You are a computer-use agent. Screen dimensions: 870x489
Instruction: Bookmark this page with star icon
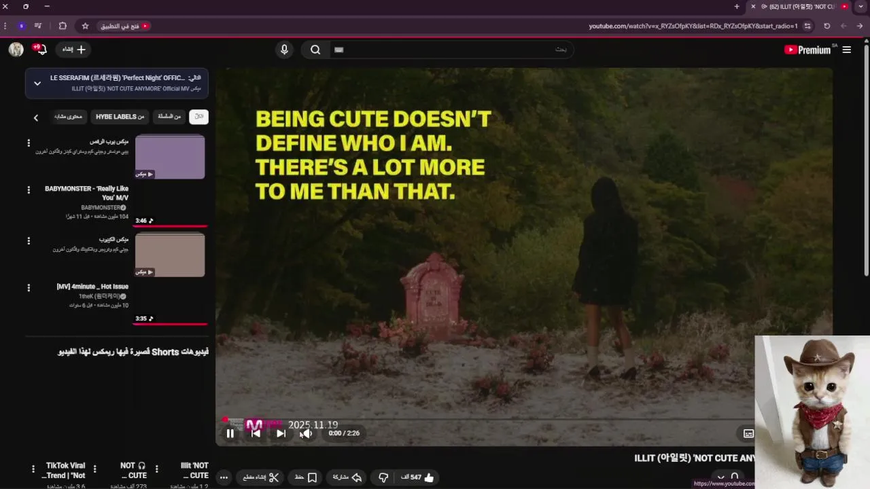(85, 26)
